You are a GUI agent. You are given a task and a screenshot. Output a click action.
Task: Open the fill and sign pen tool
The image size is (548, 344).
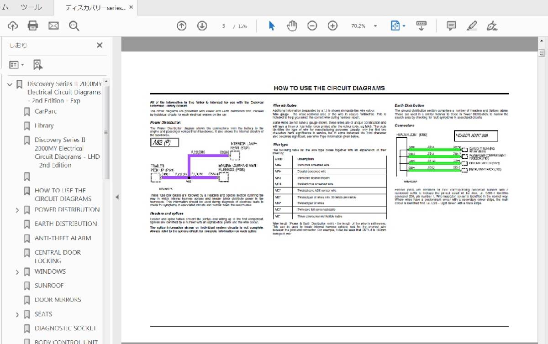tap(492, 26)
